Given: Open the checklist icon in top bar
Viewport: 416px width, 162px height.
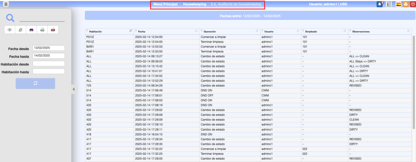Looking at the screenshot, I should (x=389, y=4).
